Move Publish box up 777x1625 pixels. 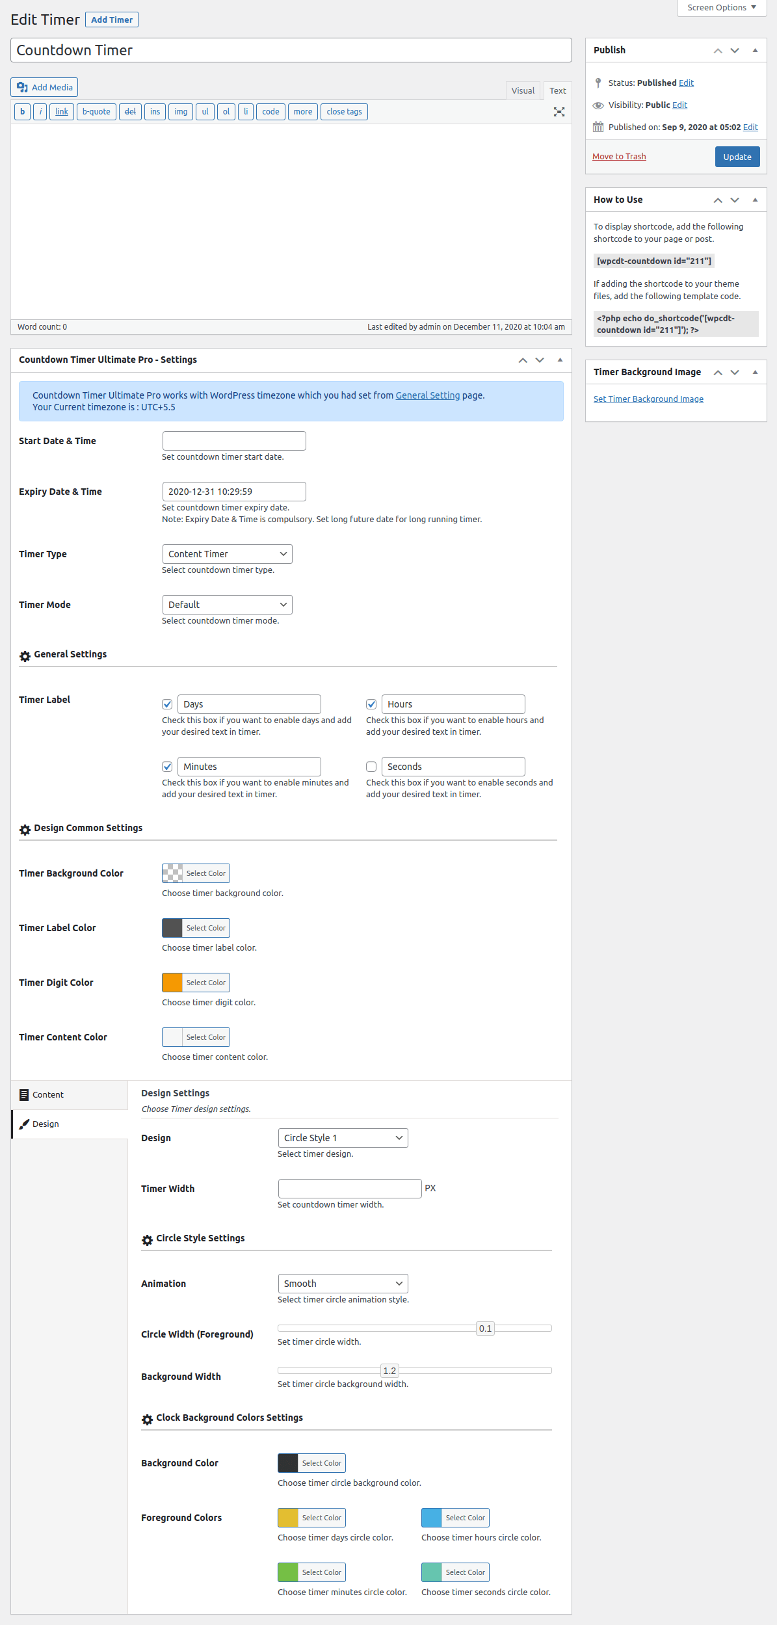click(x=718, y=51)
